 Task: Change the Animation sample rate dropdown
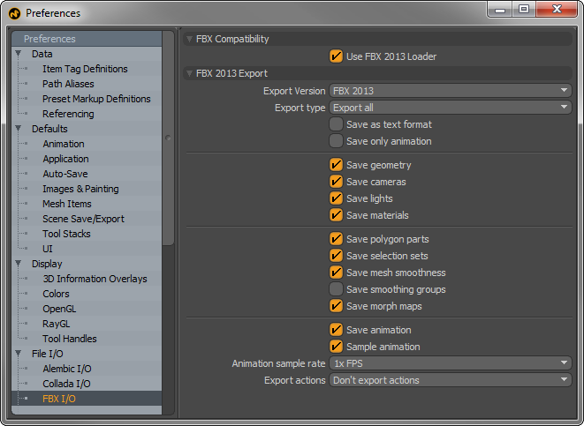pos(450,363)
